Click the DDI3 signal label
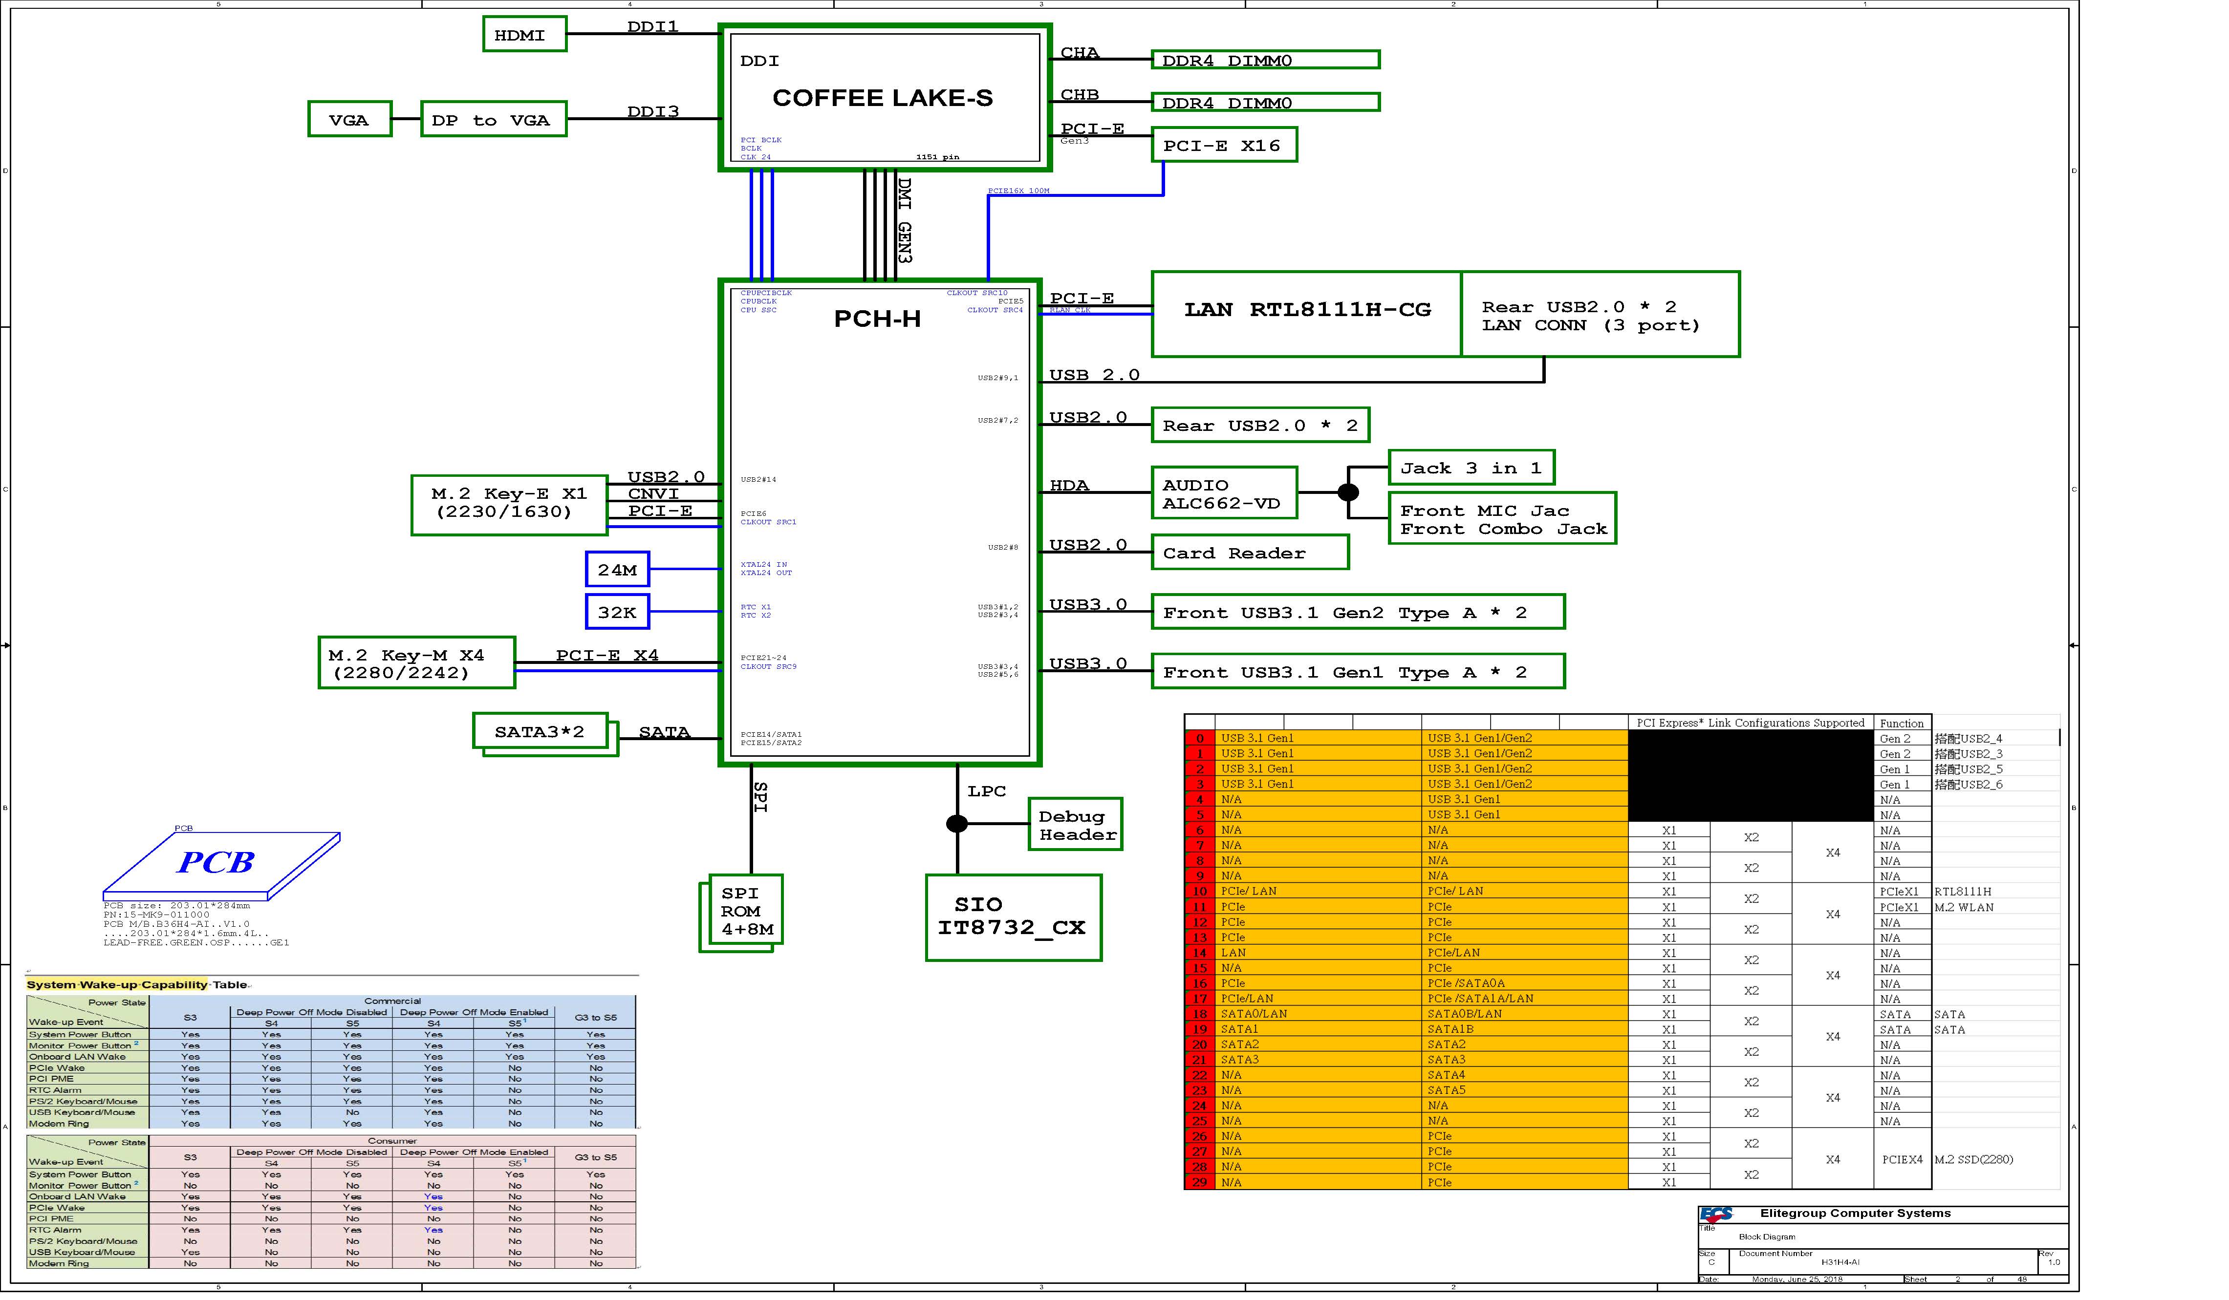This screenshot has height=1300, width=2229. pyautogui.click(x=653, y=111)
